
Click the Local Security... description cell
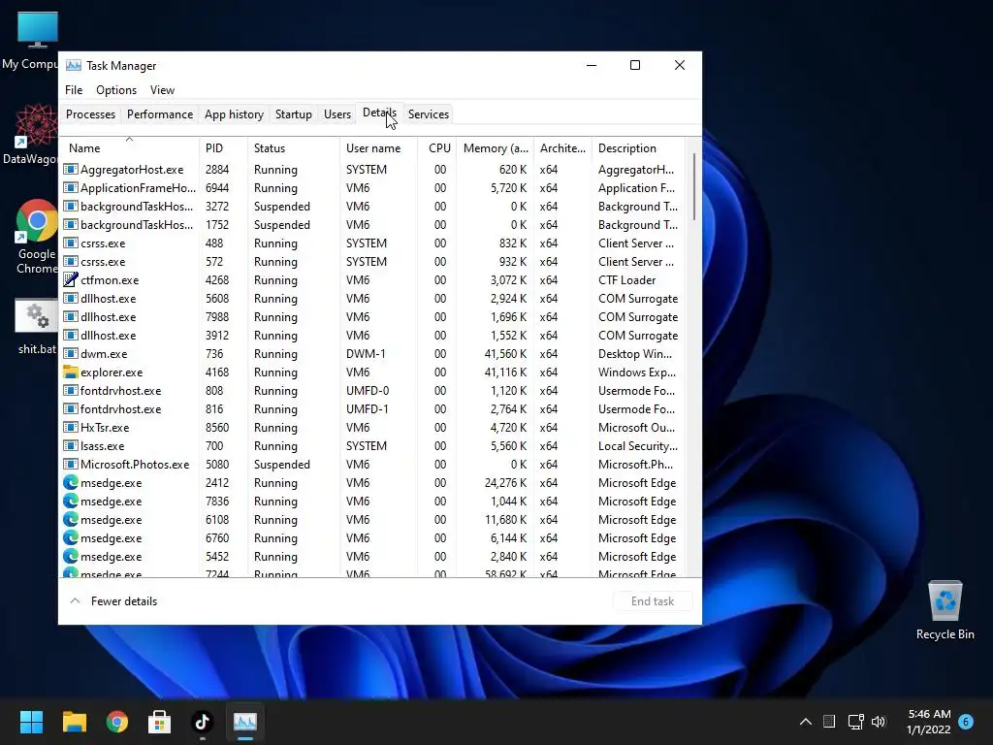(x=638, y=446)
